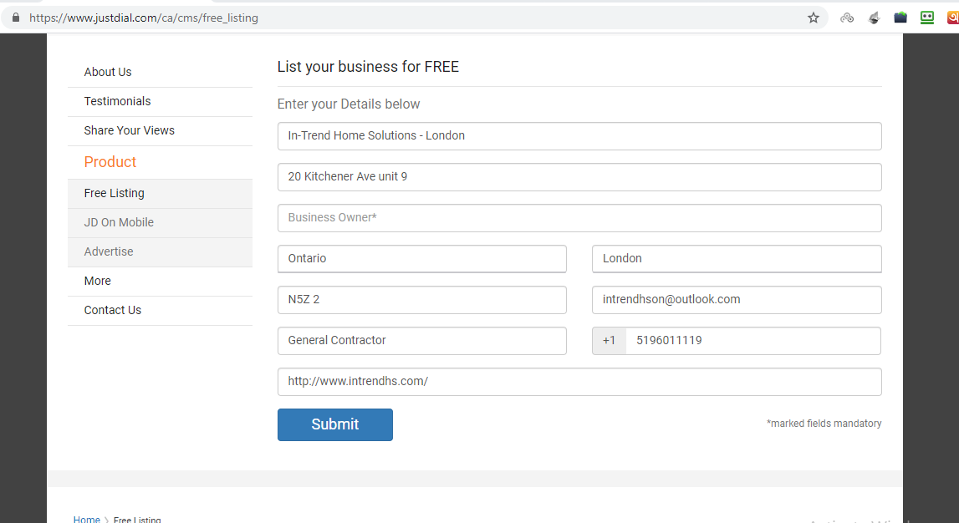Open the Contact Us page link
The height and width of the screenshot is (523, 959).
[112, 310]
